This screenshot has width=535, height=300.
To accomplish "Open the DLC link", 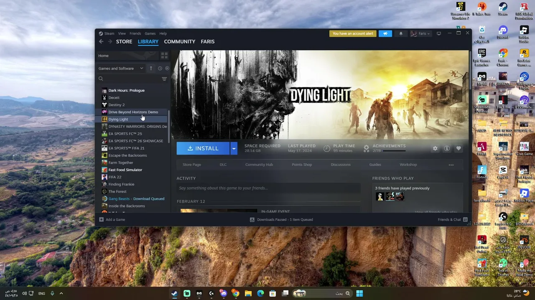I will point(223,165).
